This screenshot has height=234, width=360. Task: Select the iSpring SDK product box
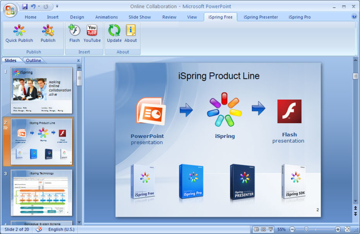click(x=294, y=181)
